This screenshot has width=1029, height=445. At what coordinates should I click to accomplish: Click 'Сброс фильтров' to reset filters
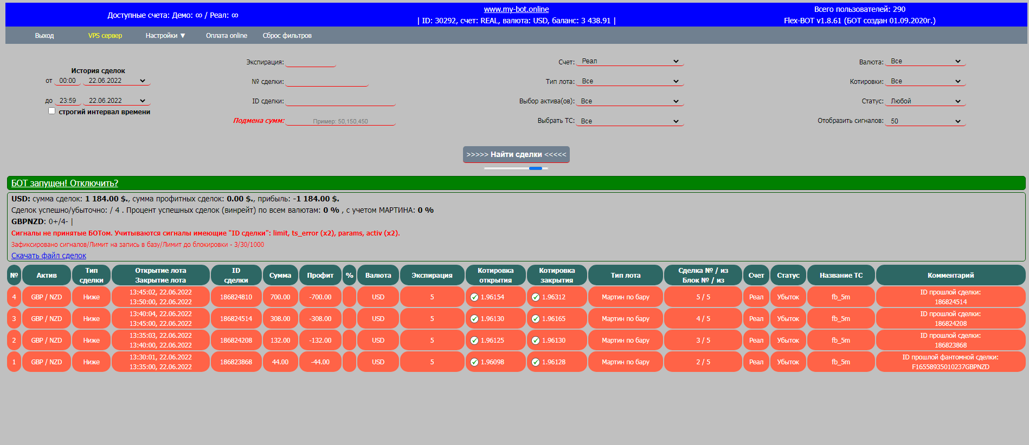tap(287, 36)
